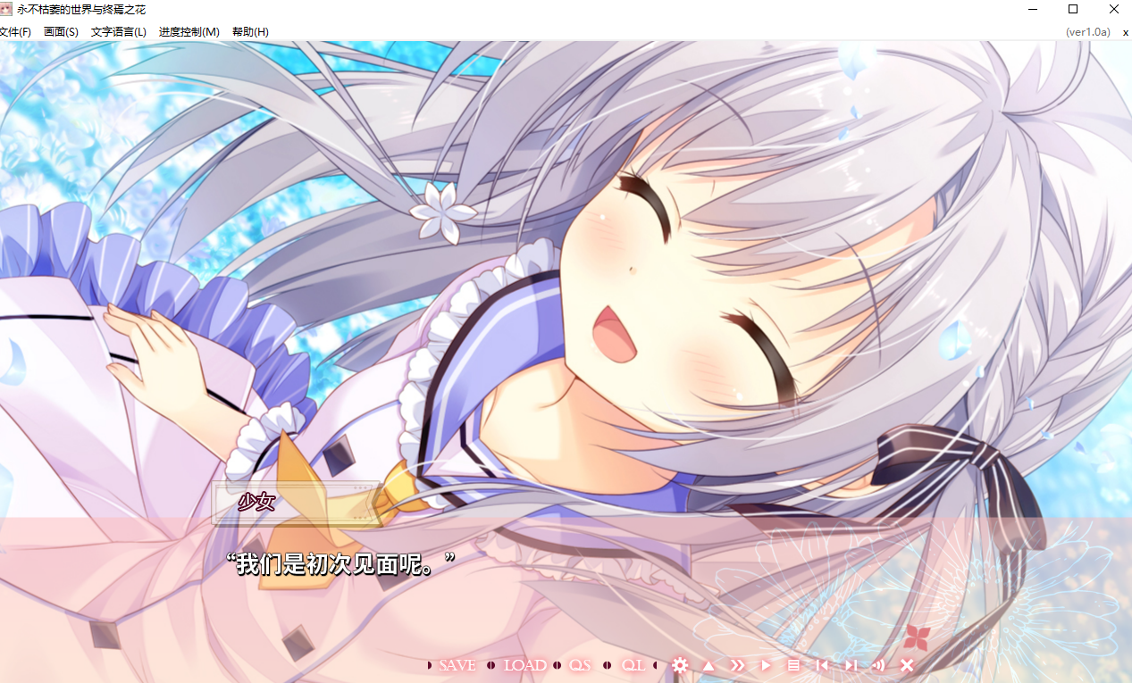This screenshot has width=1132, height=683.
Task: Hide the text window using the triangle icon
Action: pos(709,664)
